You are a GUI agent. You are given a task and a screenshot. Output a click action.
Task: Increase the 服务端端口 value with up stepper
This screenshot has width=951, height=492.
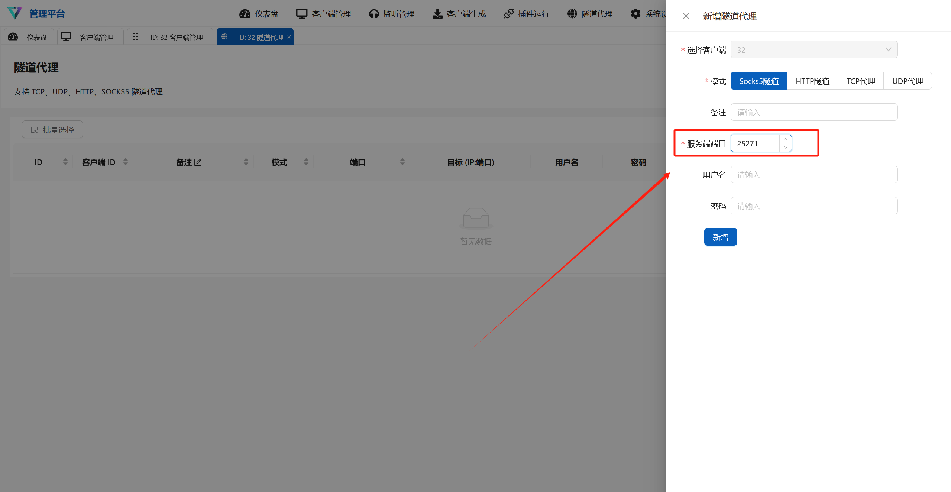(786, 139)
